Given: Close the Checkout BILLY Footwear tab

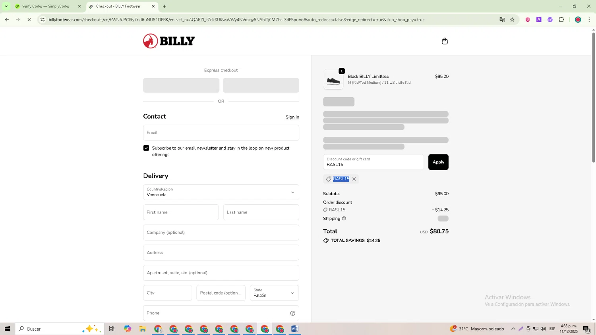Looking at the screenshot, I should (x=153, y=6).
